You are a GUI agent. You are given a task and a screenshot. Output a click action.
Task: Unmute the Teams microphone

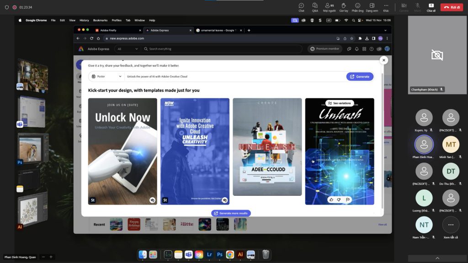coord(418,7)
